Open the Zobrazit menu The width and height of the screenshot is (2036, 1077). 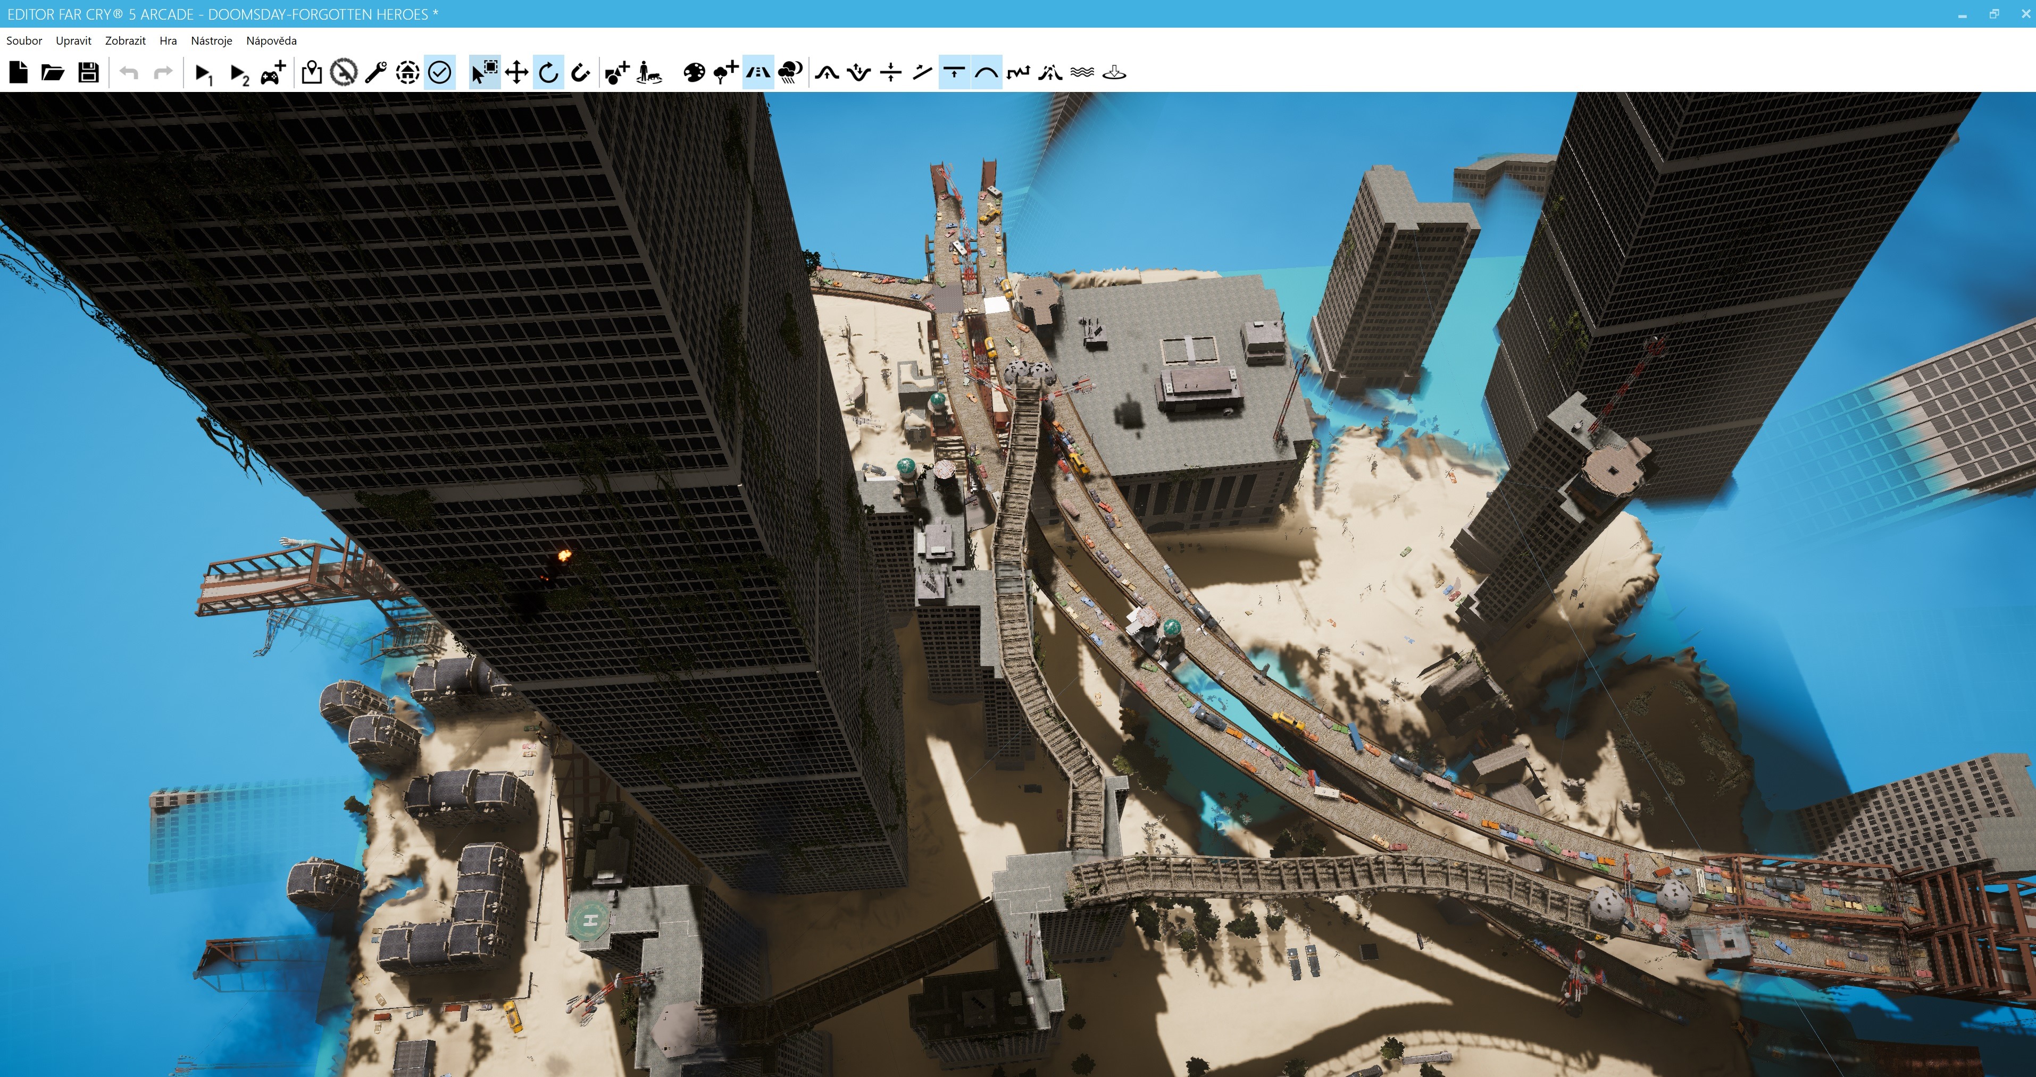point(125,40)
